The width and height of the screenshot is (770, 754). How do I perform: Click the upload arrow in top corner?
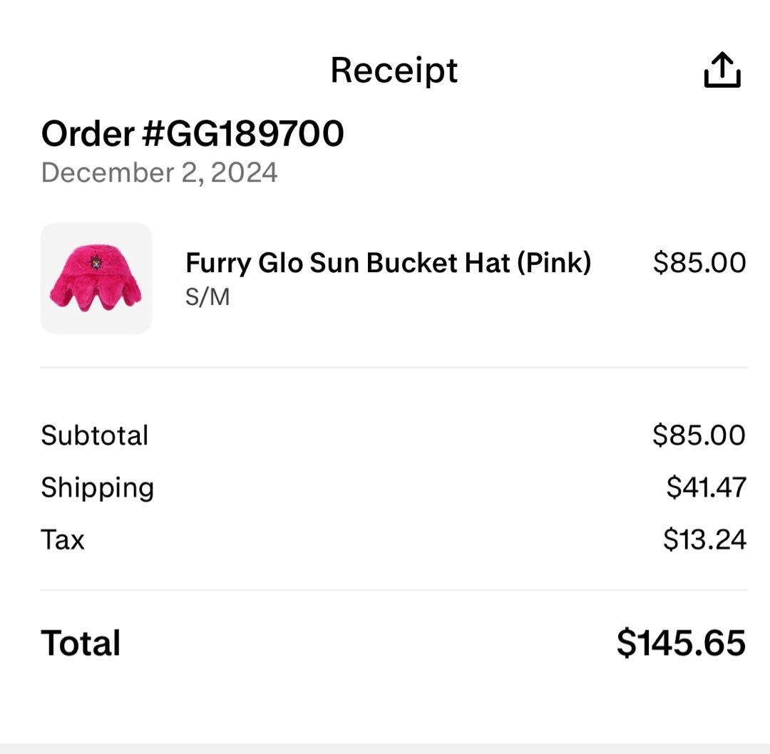pyautogui.click(x=723, y=69)
